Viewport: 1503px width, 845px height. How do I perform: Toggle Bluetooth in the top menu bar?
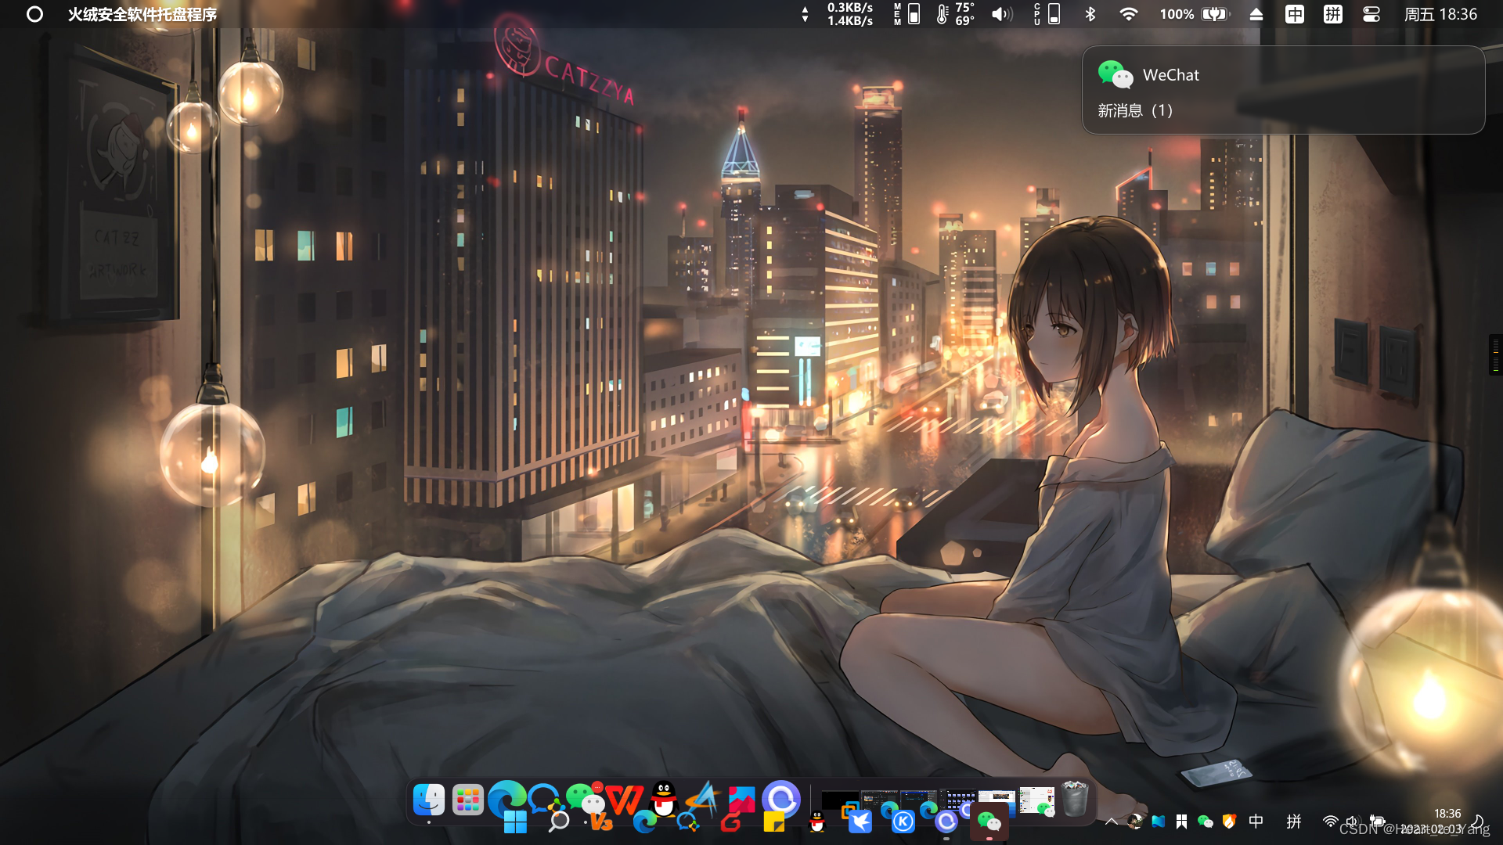1090,14
